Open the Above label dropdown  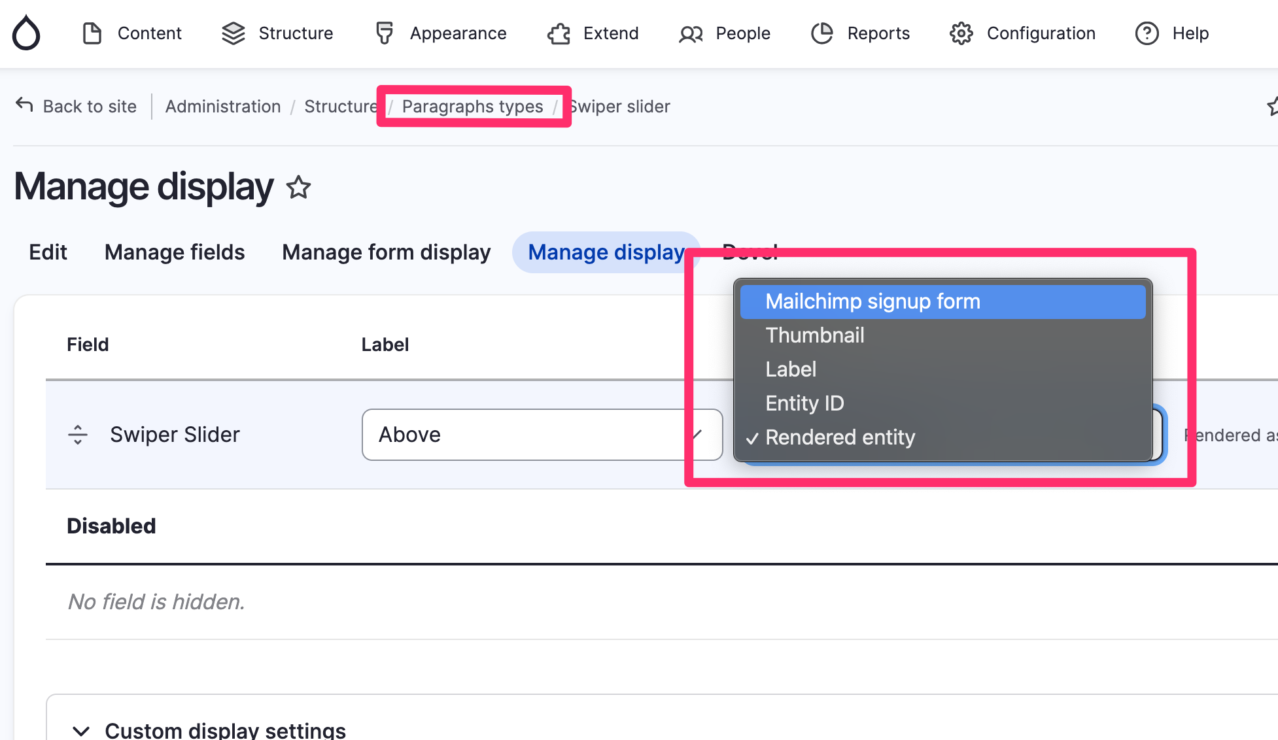[x=542, y=434]
